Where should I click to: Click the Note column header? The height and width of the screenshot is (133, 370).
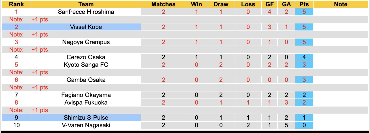tap(341, 4)
